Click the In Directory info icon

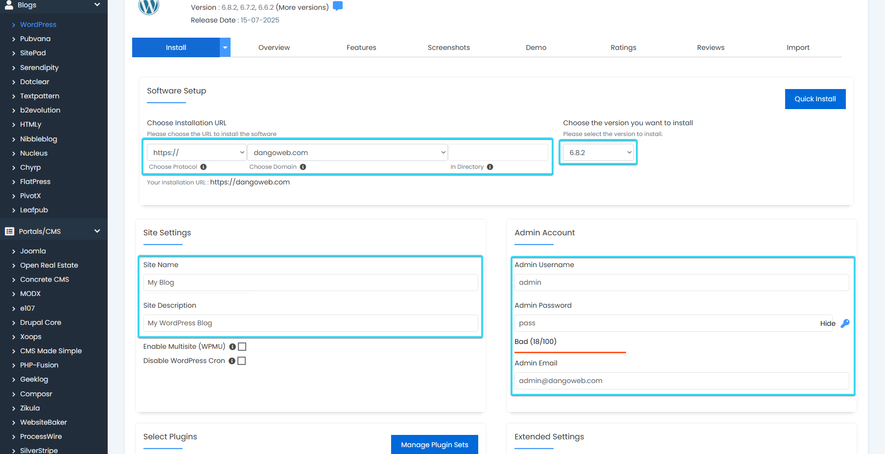[x=490, y=167]
